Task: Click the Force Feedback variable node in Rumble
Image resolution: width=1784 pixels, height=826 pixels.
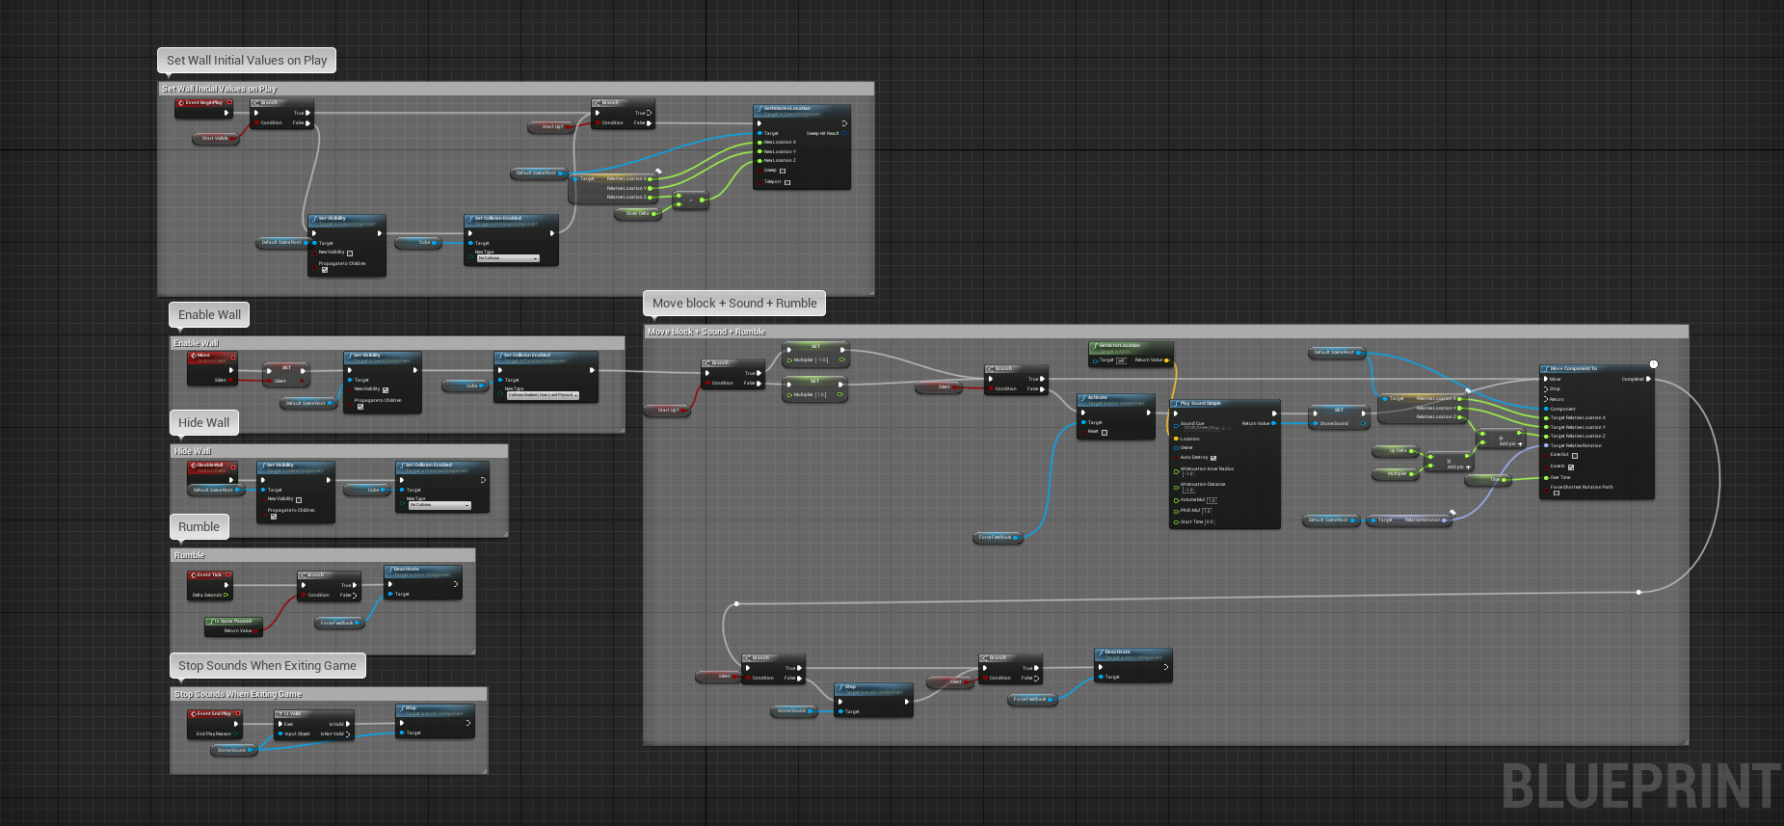Action: click(337, 623)
